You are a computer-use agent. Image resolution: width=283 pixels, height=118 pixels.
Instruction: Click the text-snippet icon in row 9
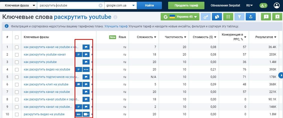pyautogui.click(x=79, y=107)
